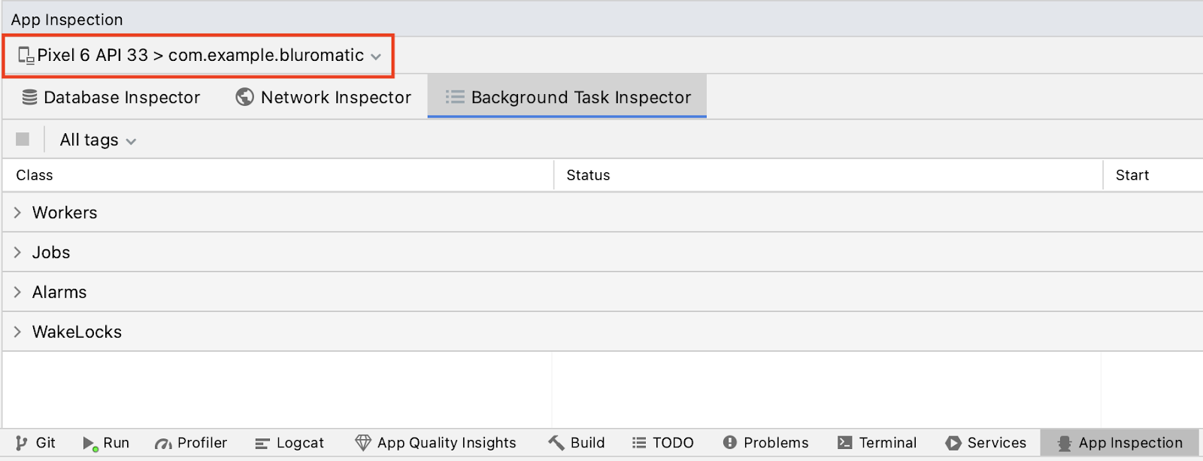This screenshot has width=1203, height=461.
Task: Click the Status column header
Action: pyautogui.click(x=588, y=175)
